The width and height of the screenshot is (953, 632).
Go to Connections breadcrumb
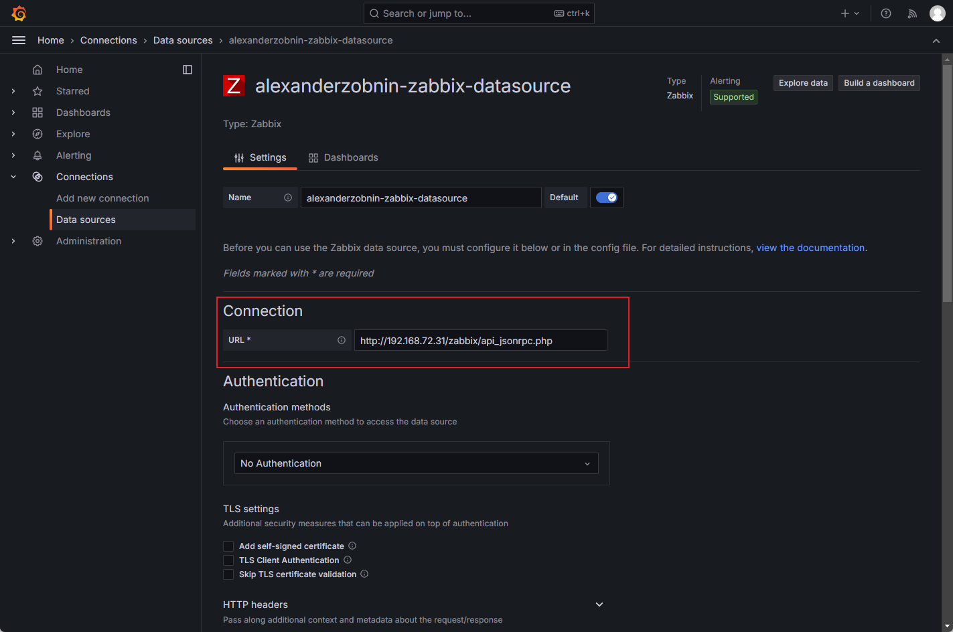click(108, 40)
